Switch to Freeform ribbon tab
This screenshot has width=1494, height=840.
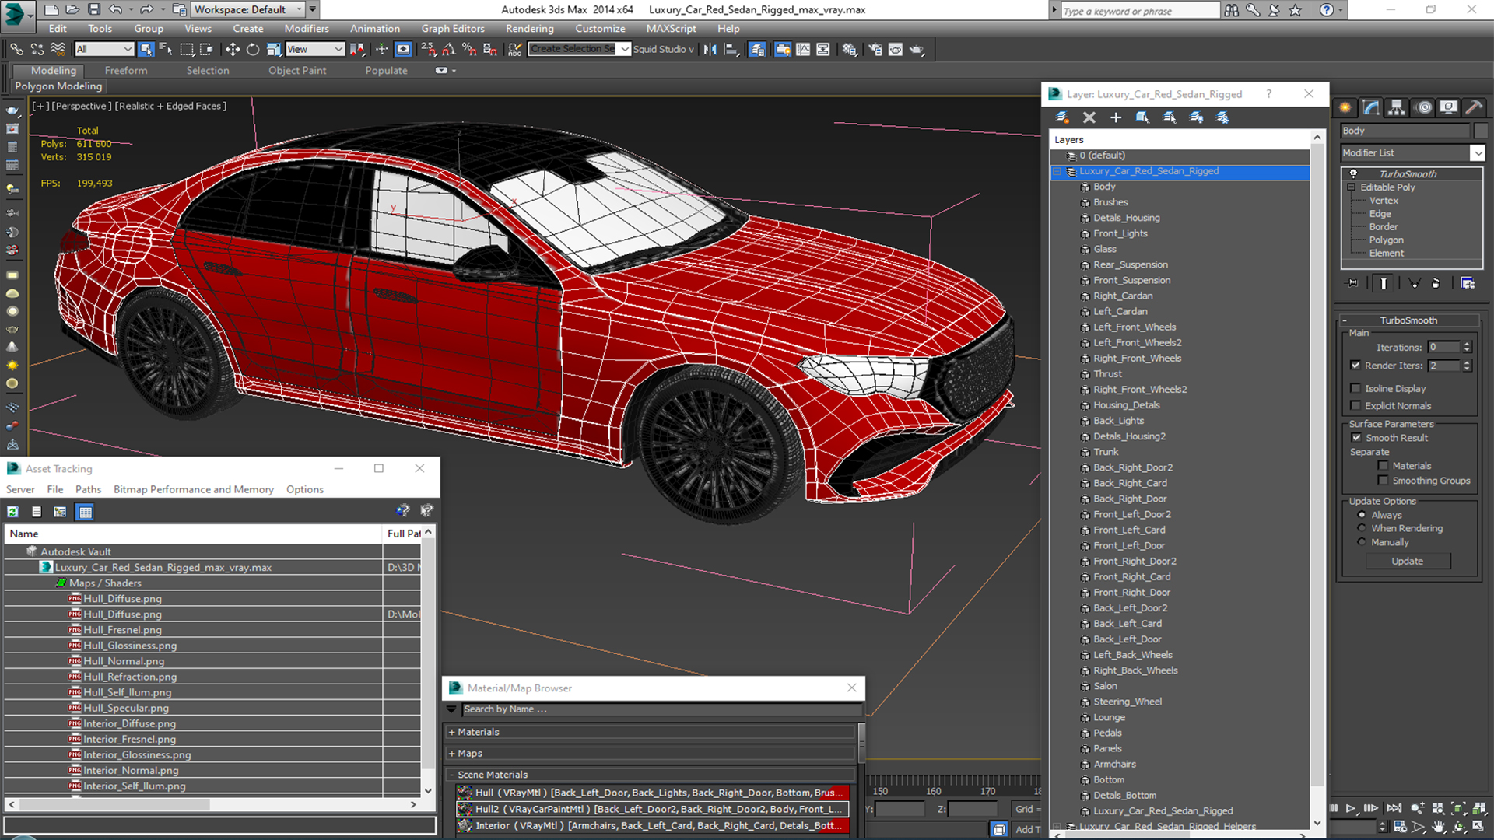(126, 70)
